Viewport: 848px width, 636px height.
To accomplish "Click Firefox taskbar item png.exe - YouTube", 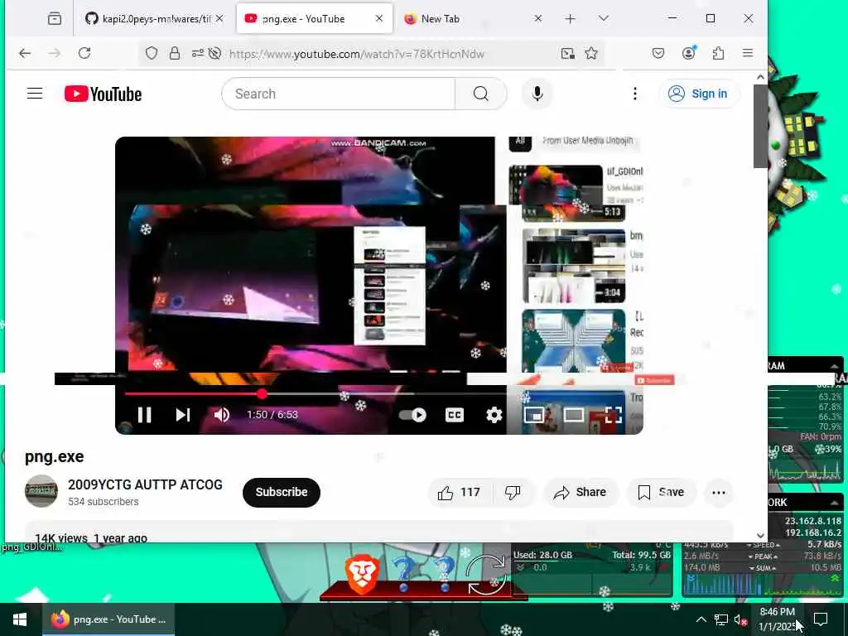I will pyautogui.click(x=108, y=619).
